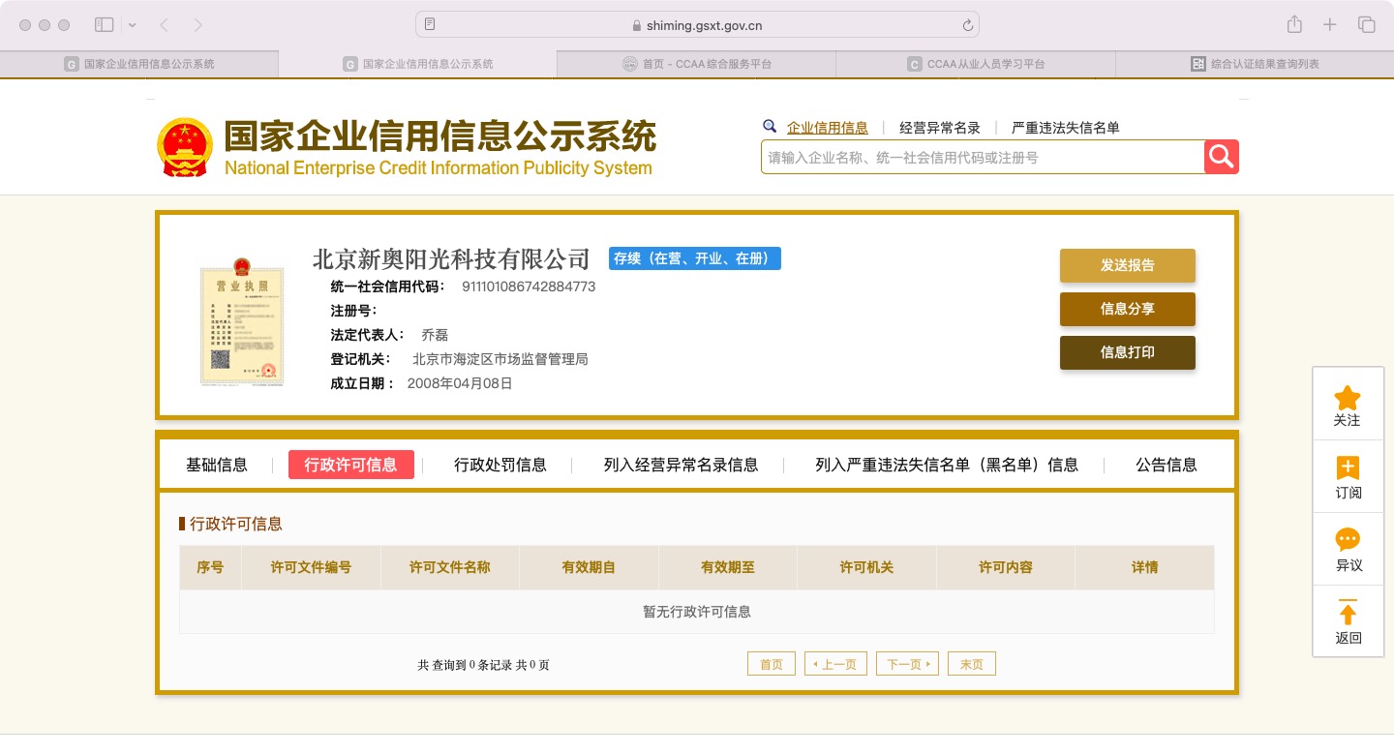This screenshot has height=754, width=1394.
Task: Open the 行政处罚信息 tab
Action: (x=500, y=465)
